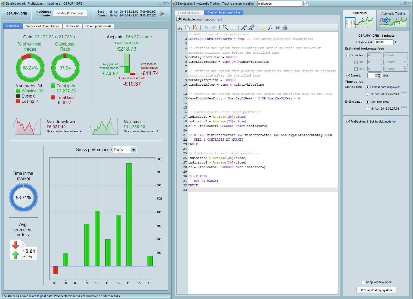This screenshot has width=413, height=299.
Task: Open the fx function insert icon
Action: (270, 28)
